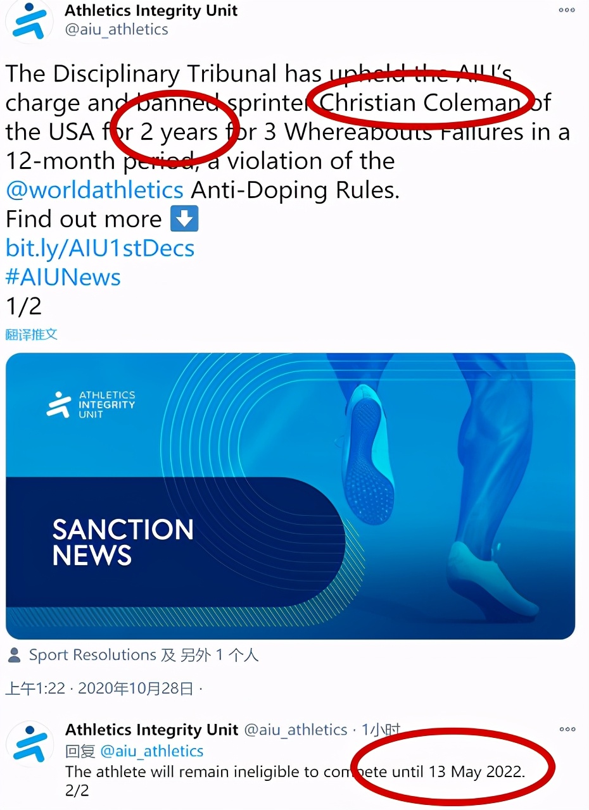This screenshot has height=810, width=589.
Task: Click the @worldathletics mention link
Action: [95, 190]
